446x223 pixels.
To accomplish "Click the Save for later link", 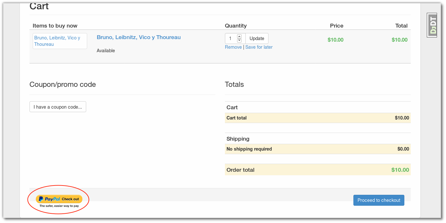I will click(x=259, y=47).
